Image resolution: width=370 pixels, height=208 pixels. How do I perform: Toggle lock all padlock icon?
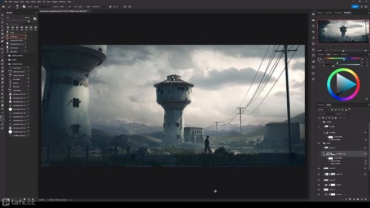coord(336,118)
